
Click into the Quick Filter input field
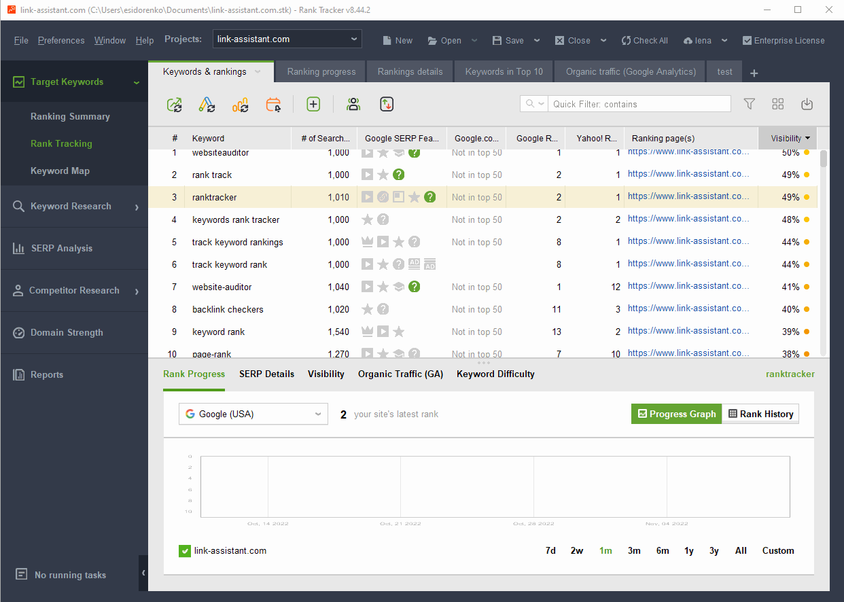tap(639, 104)
